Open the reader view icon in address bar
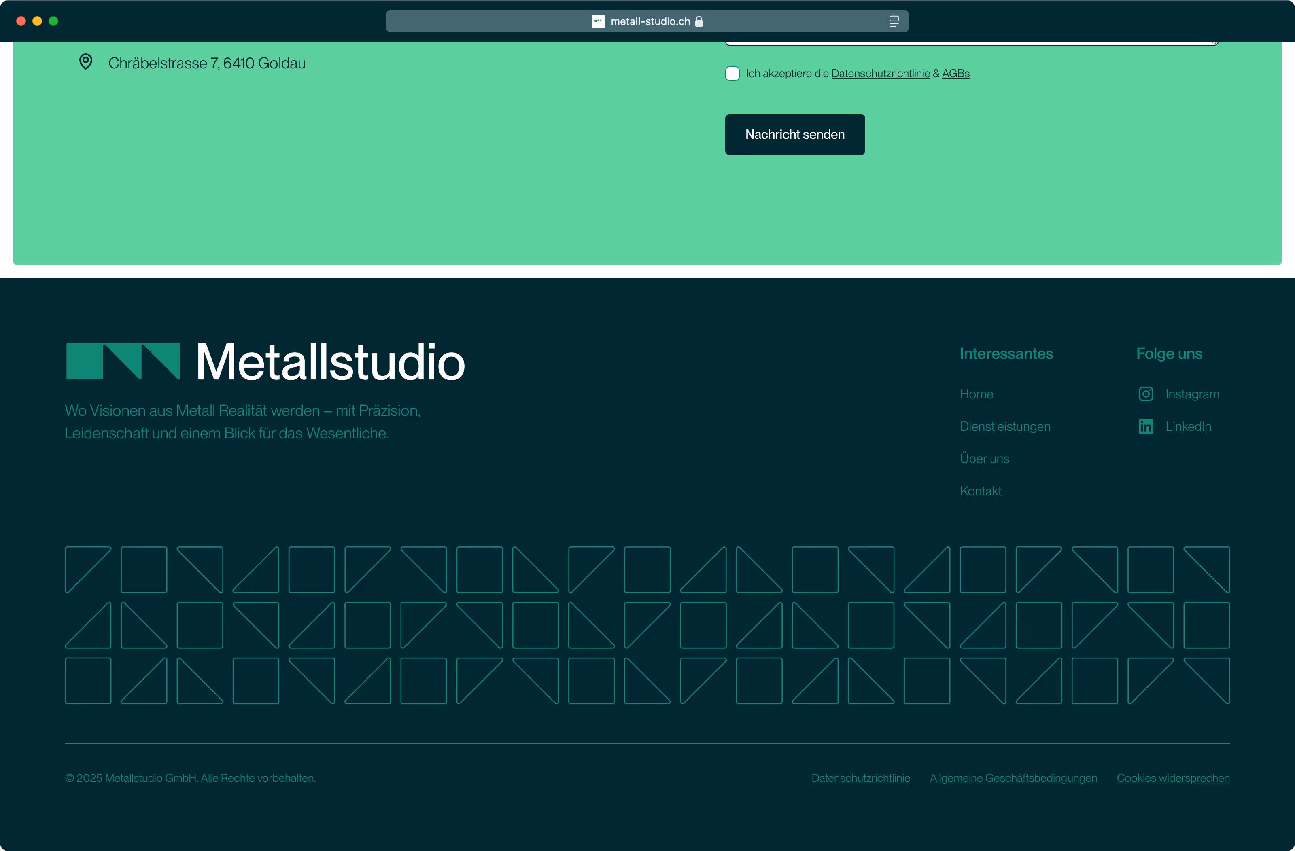Image resolution: width=1295 pixels, height=851 pixels. click(x=894, y=21)
